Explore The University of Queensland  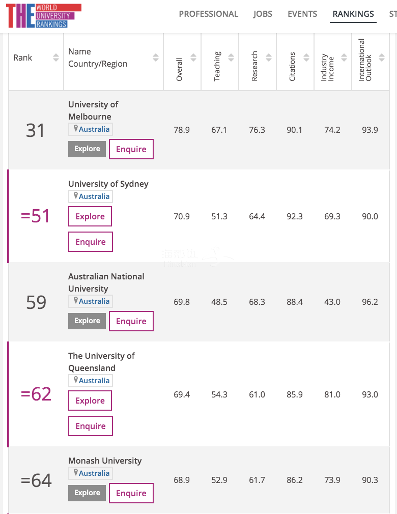[x=90, y=401]
